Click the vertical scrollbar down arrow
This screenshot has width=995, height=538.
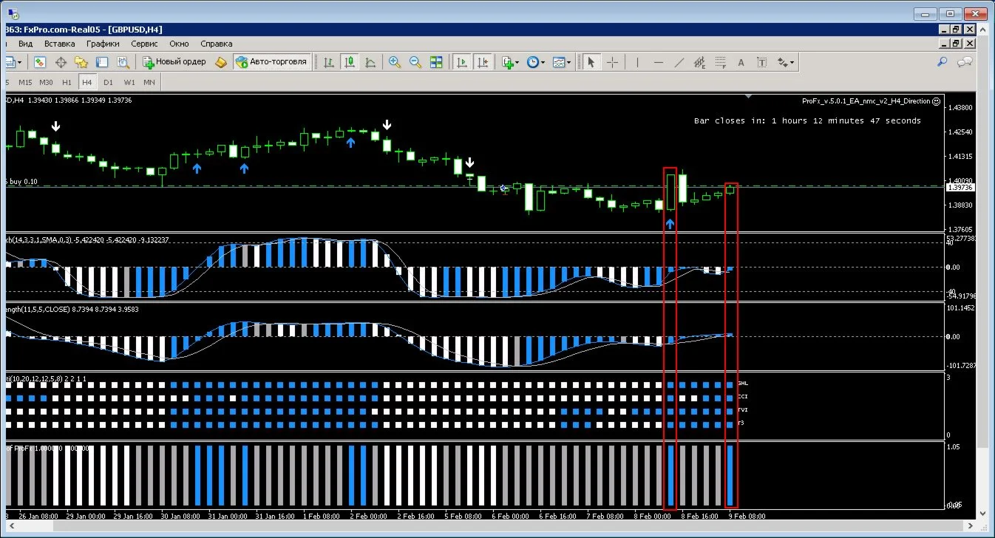tap(982, 513)
